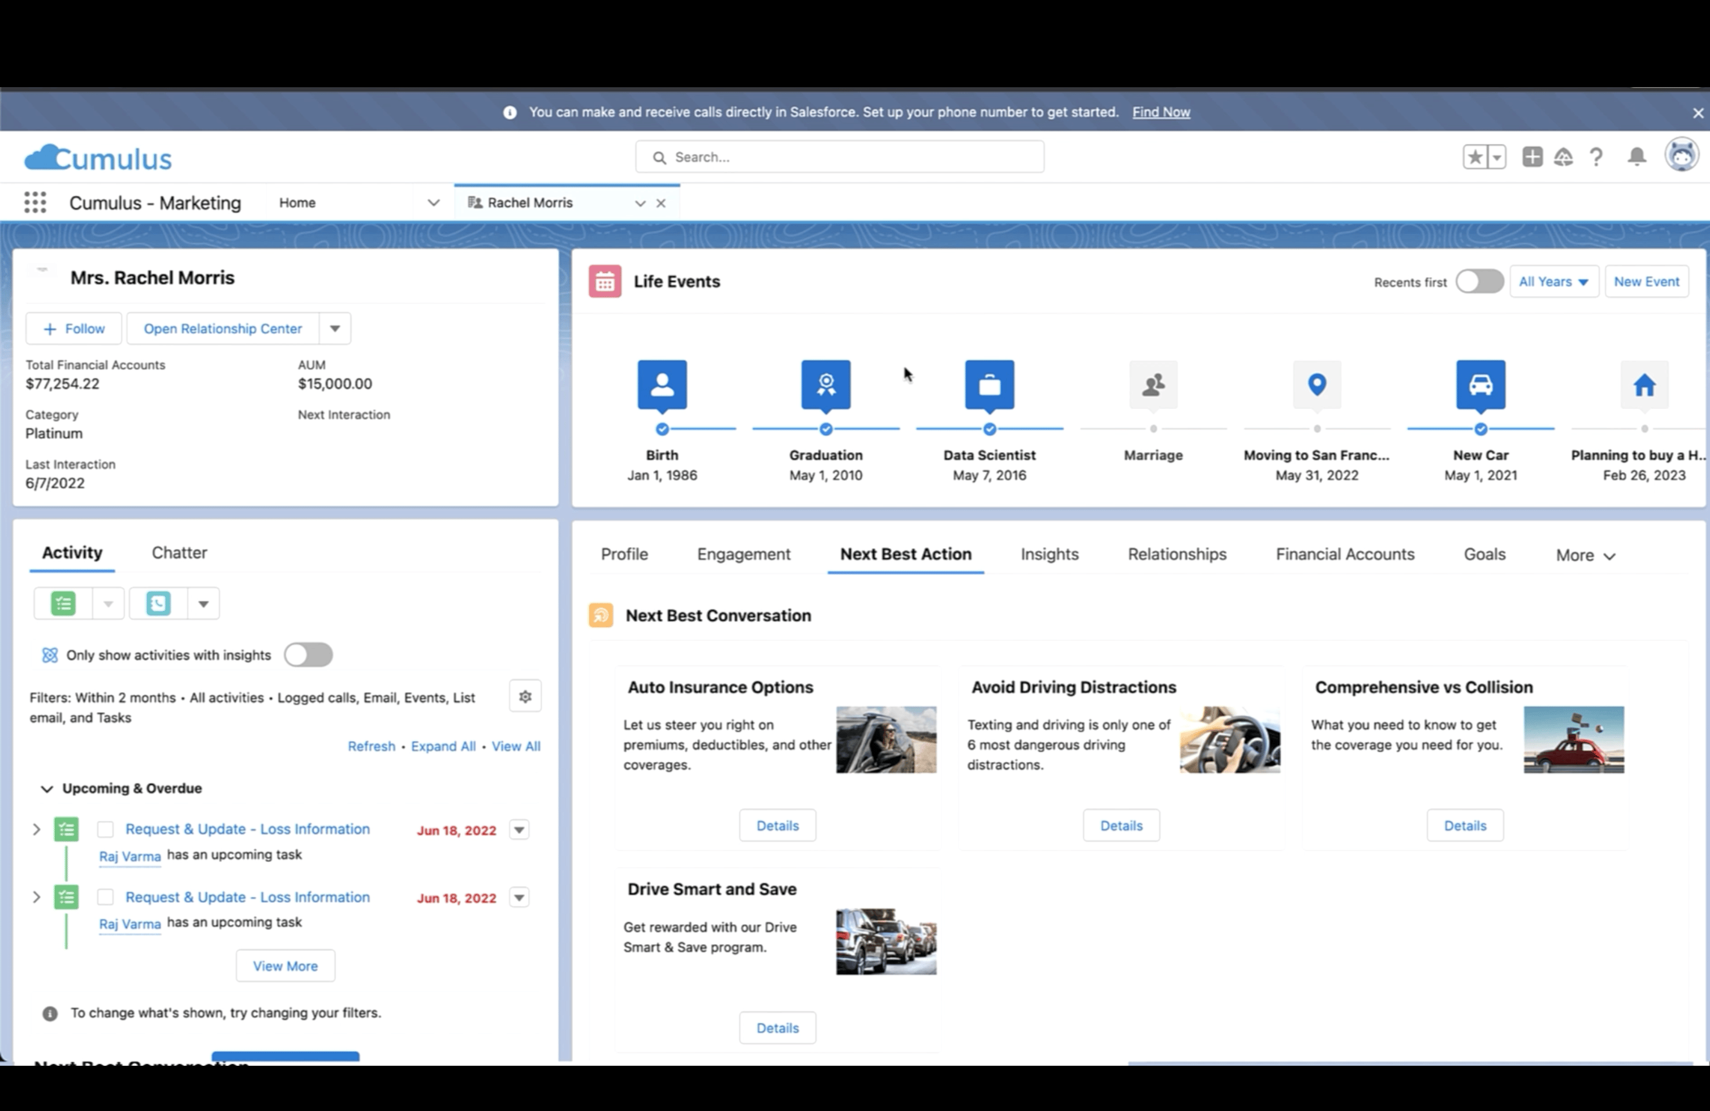Click the notifications bell icon

point(1636,157)
